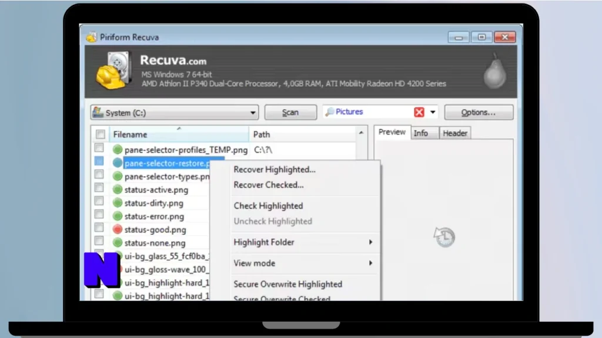Image resolution: width=602 pixels, height=338 pixels.
Task: Open the Options... dialog
Action: pyautogui.click(x=479, y=112)
